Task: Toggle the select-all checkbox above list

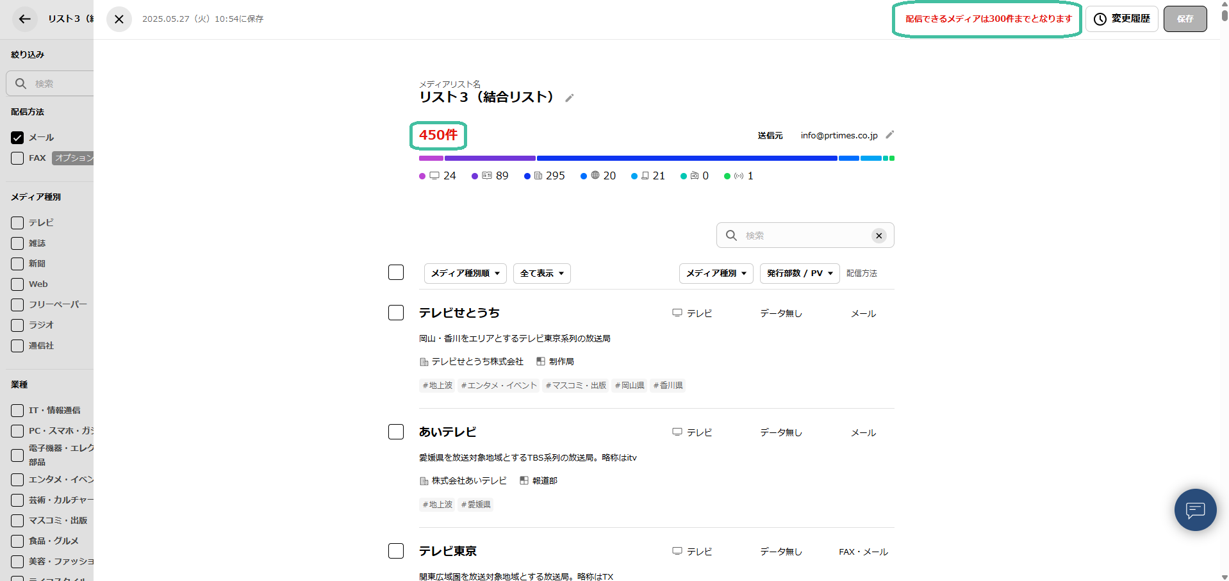Action: tap(396, 272)
